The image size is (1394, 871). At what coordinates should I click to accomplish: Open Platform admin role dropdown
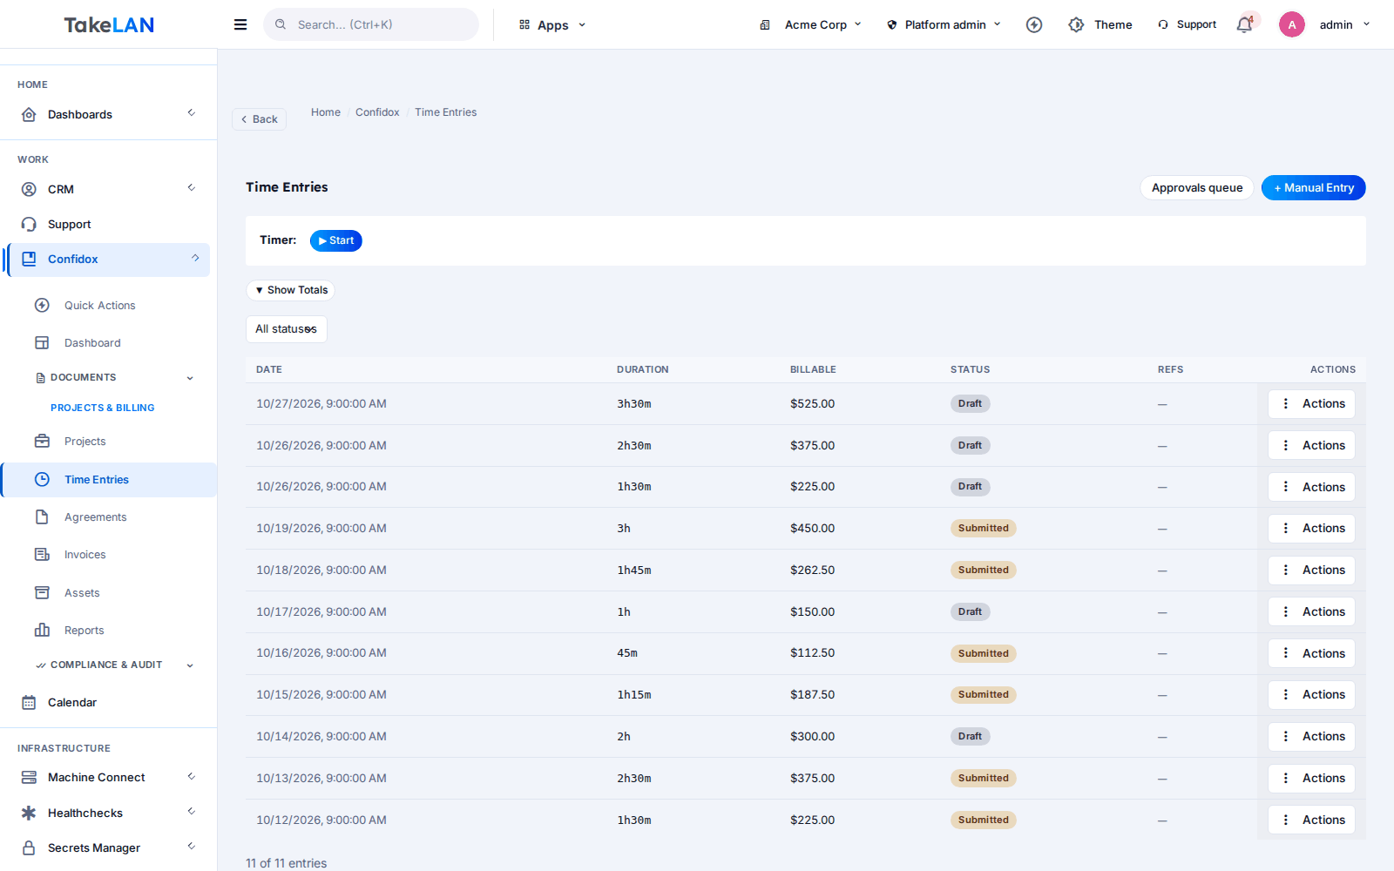pos(944,24)
